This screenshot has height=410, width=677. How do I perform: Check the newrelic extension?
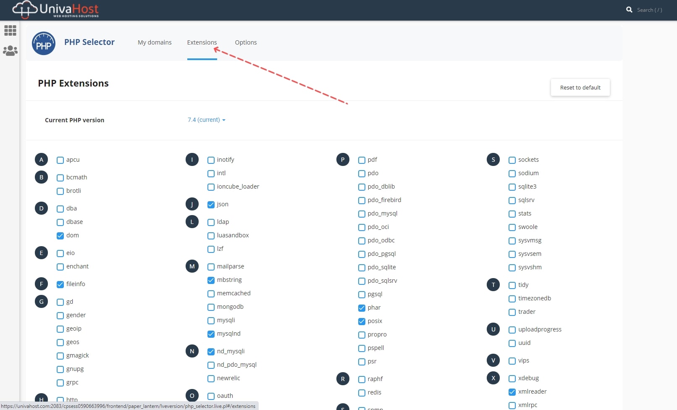[x=211, y=378]
